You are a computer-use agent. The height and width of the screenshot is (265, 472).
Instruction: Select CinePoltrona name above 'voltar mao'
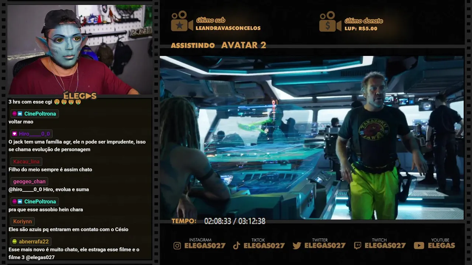[40, 114]
